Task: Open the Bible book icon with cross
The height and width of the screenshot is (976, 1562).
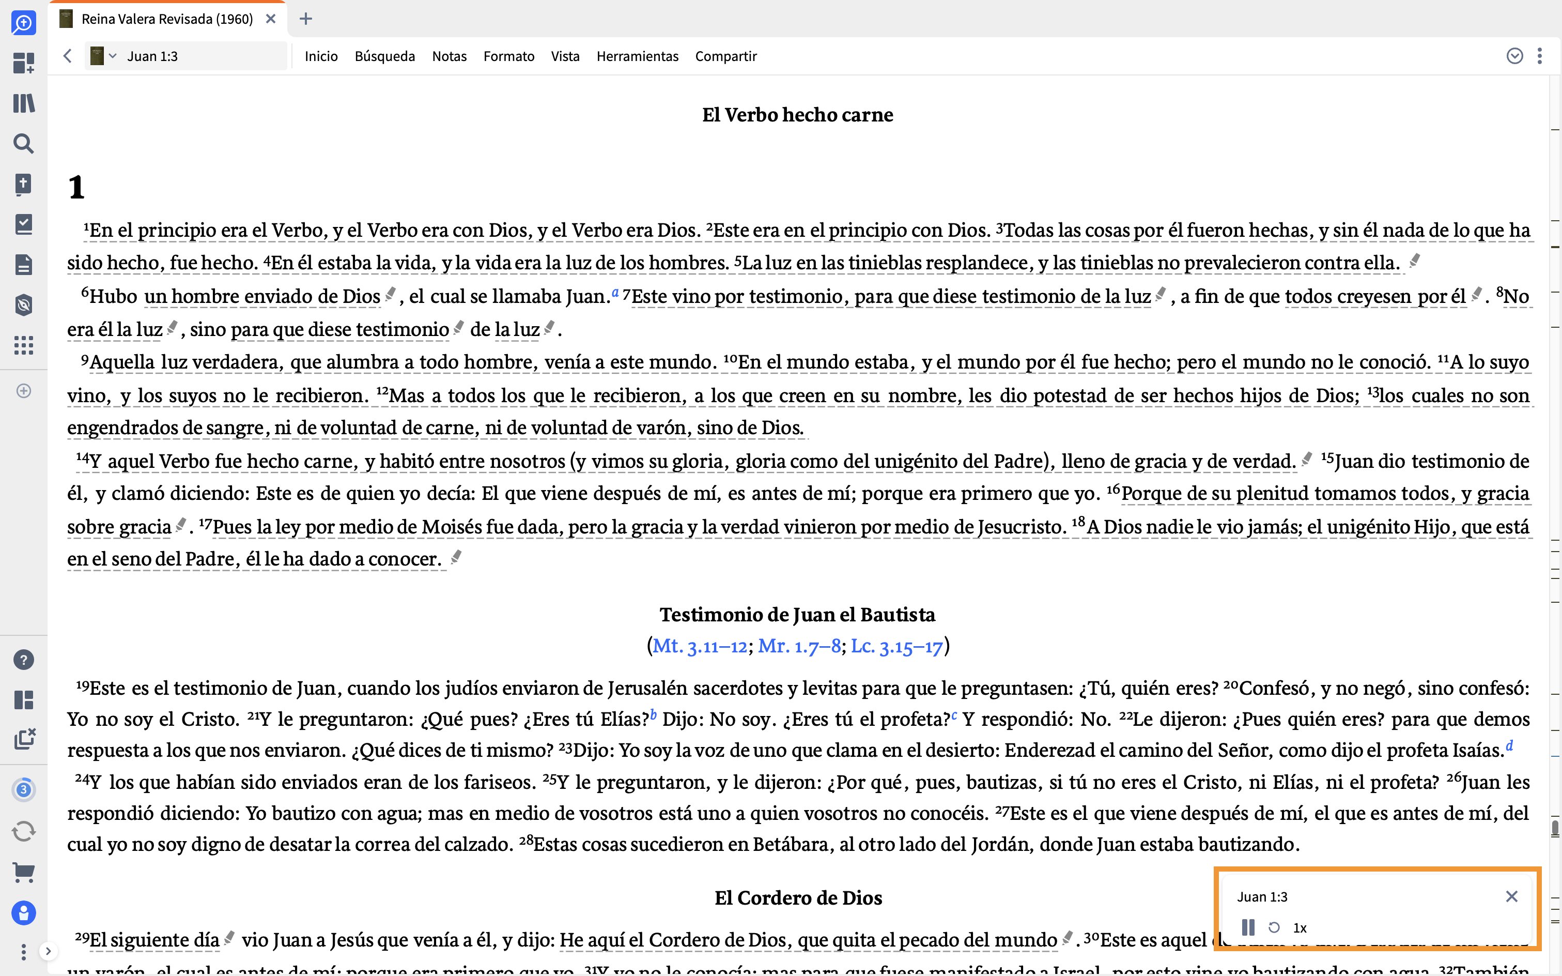Action: tap(23, 184)
